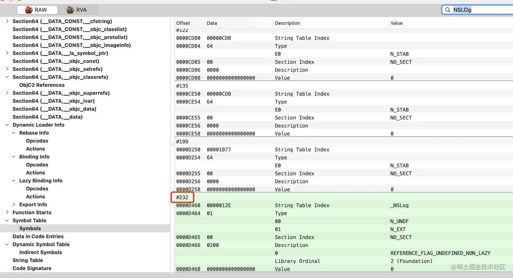Collapse Section64 __DATA,__objc_classrefs
This screenshot has width=513, height=278.
[7, 77]
